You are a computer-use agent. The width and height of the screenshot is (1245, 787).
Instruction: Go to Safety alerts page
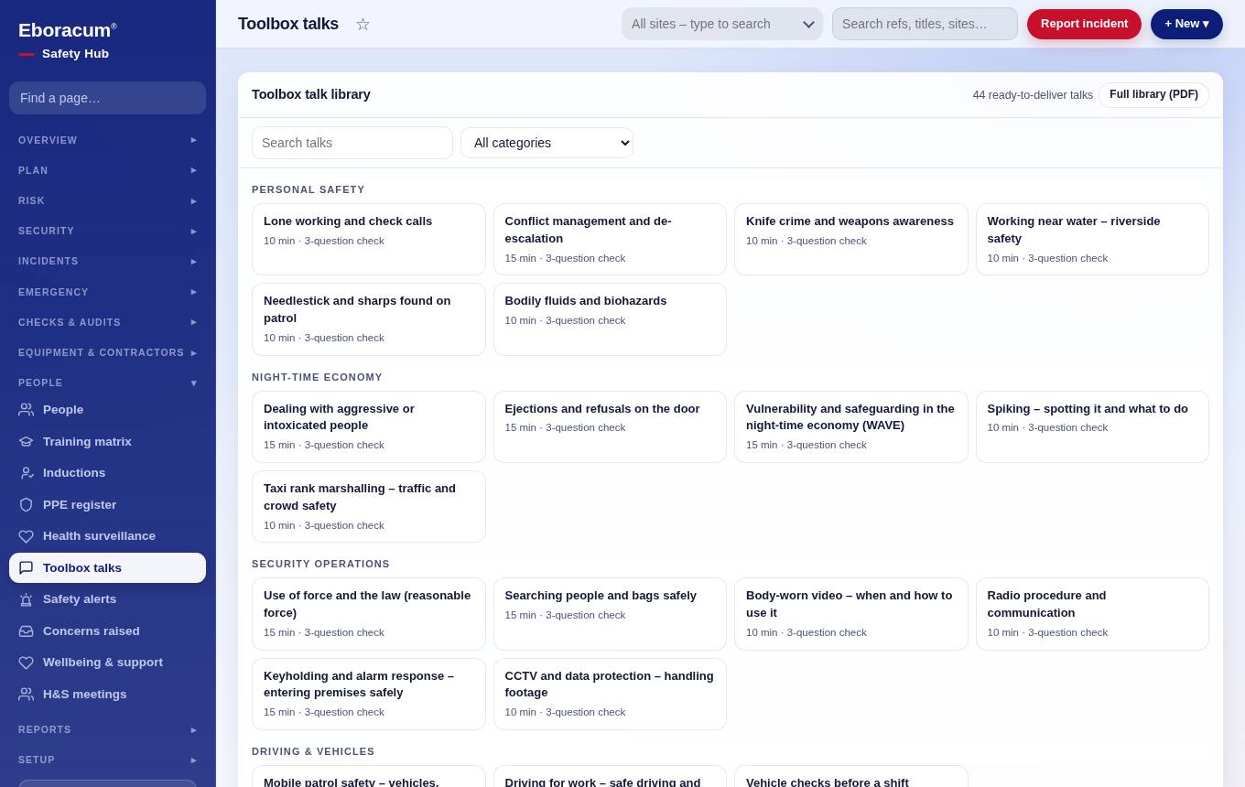[107, 599]
